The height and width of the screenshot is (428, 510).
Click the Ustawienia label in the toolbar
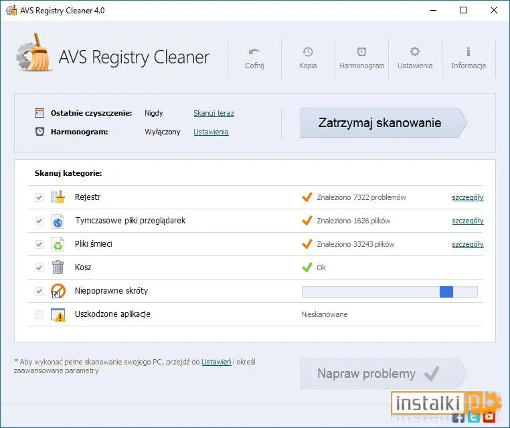(415, 66)
